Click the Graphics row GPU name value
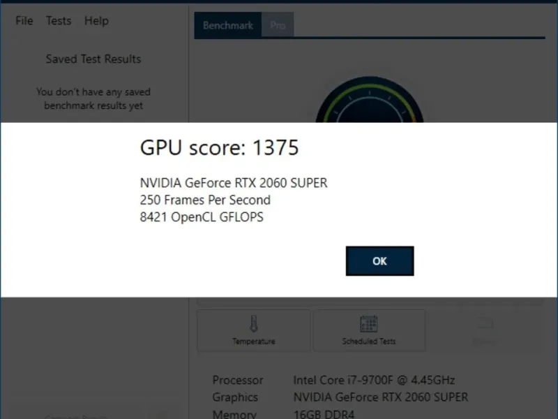558x419 pixels. tap(381, 397)
